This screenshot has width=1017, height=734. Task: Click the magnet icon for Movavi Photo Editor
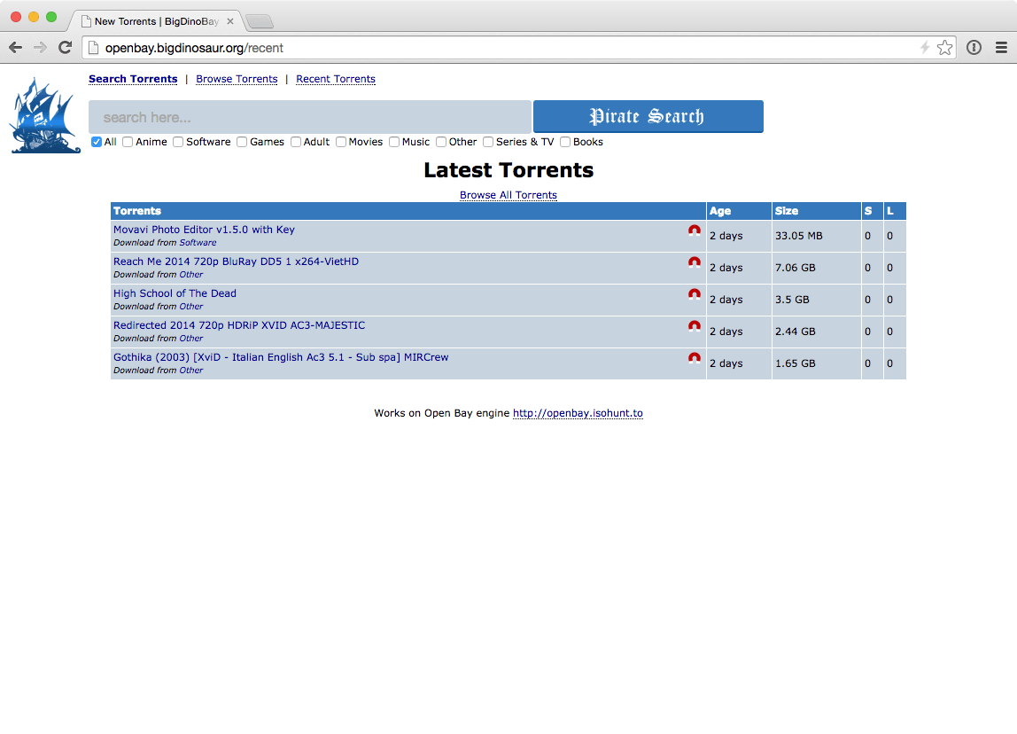[695, 230]
